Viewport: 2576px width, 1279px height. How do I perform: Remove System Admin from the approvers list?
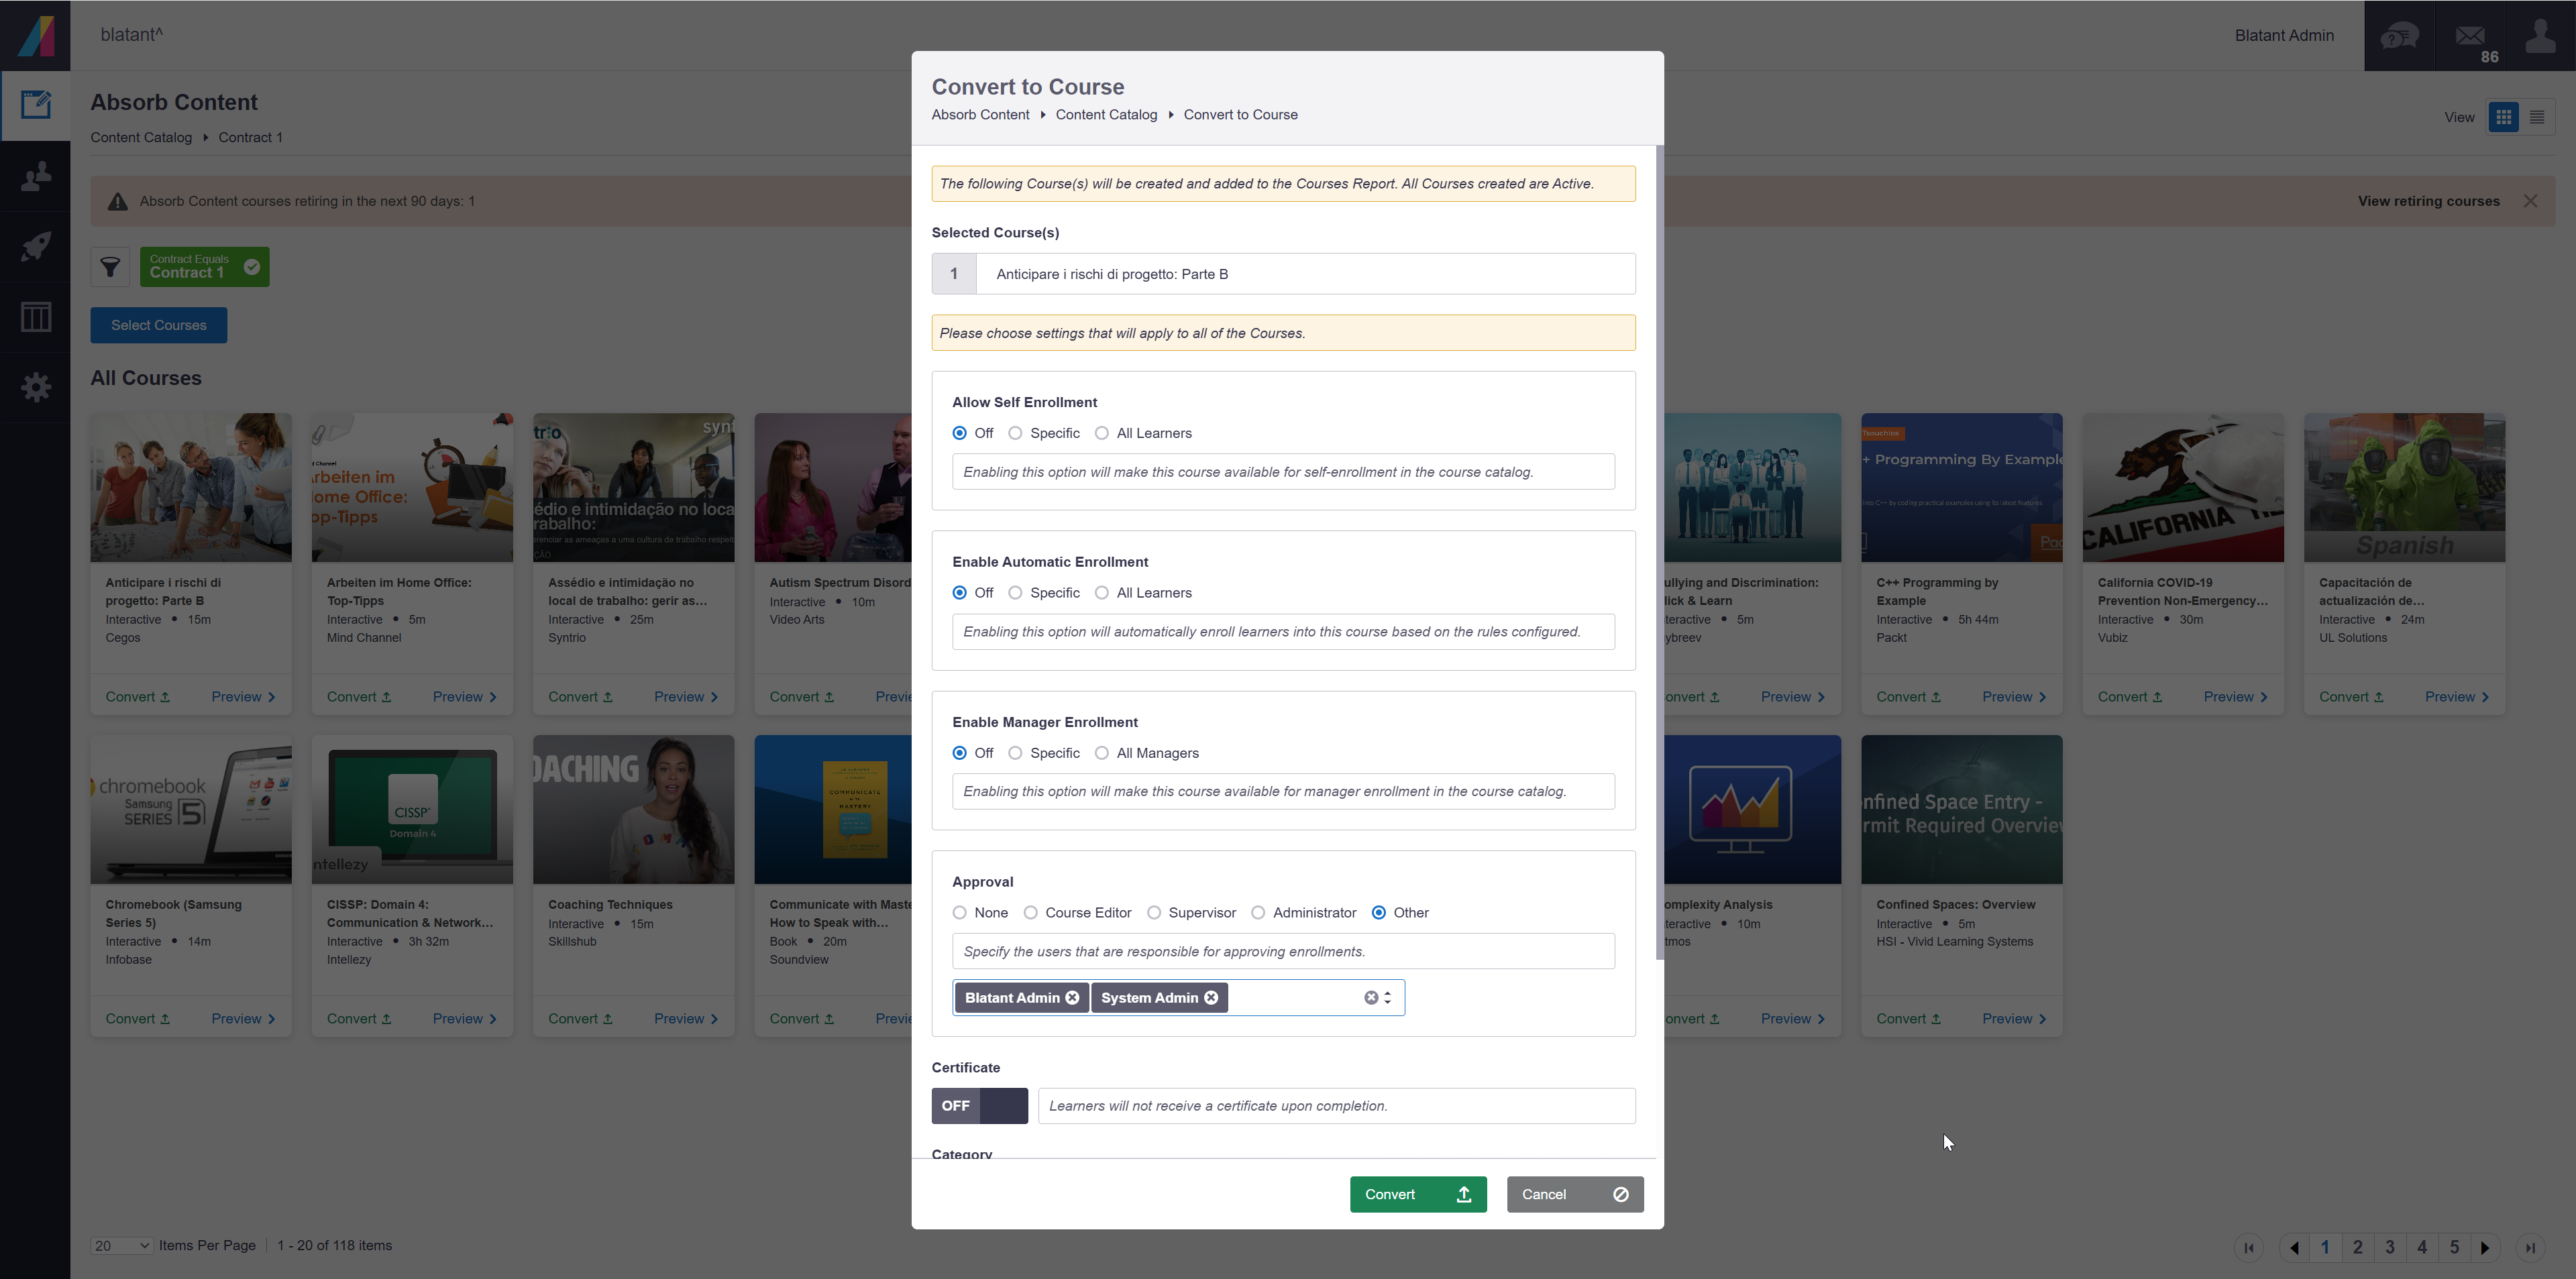pyautogui.click(x=1210, y=997)
